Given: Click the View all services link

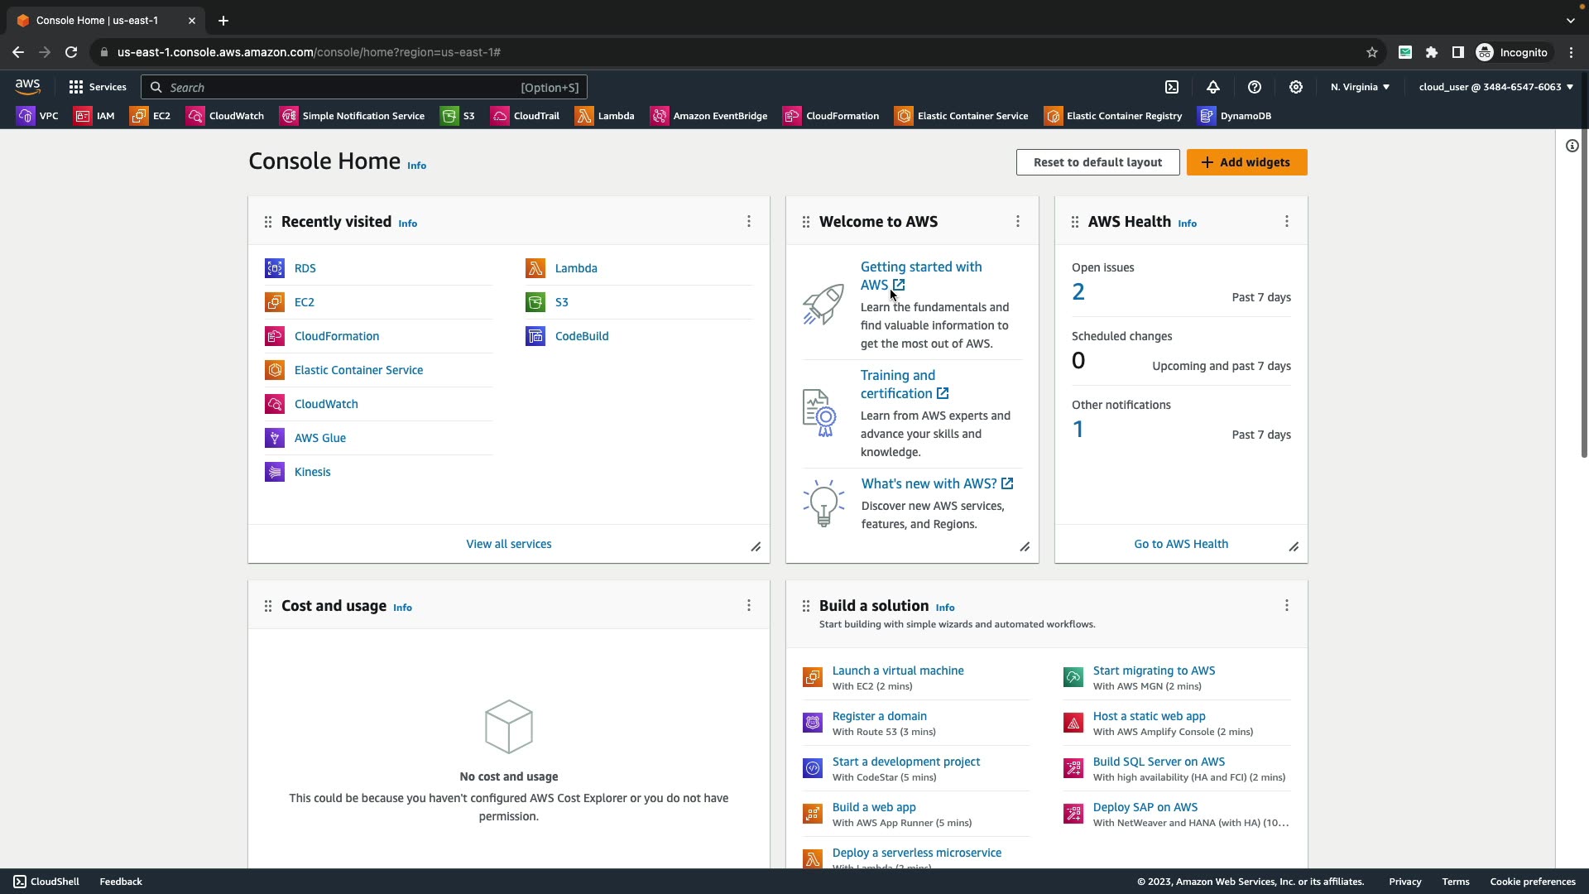Looking at the screenshot, I should click(508, 544).
